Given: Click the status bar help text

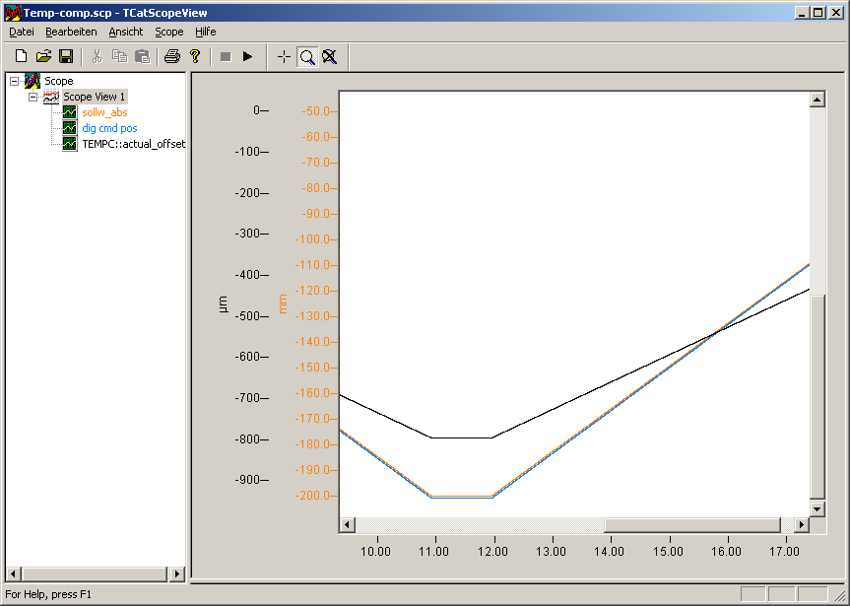Looking at the screenshot, I should coord(48,594).
